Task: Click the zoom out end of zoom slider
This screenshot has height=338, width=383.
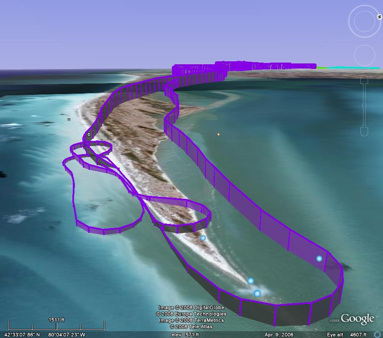Action: click(x=364, y=131)
